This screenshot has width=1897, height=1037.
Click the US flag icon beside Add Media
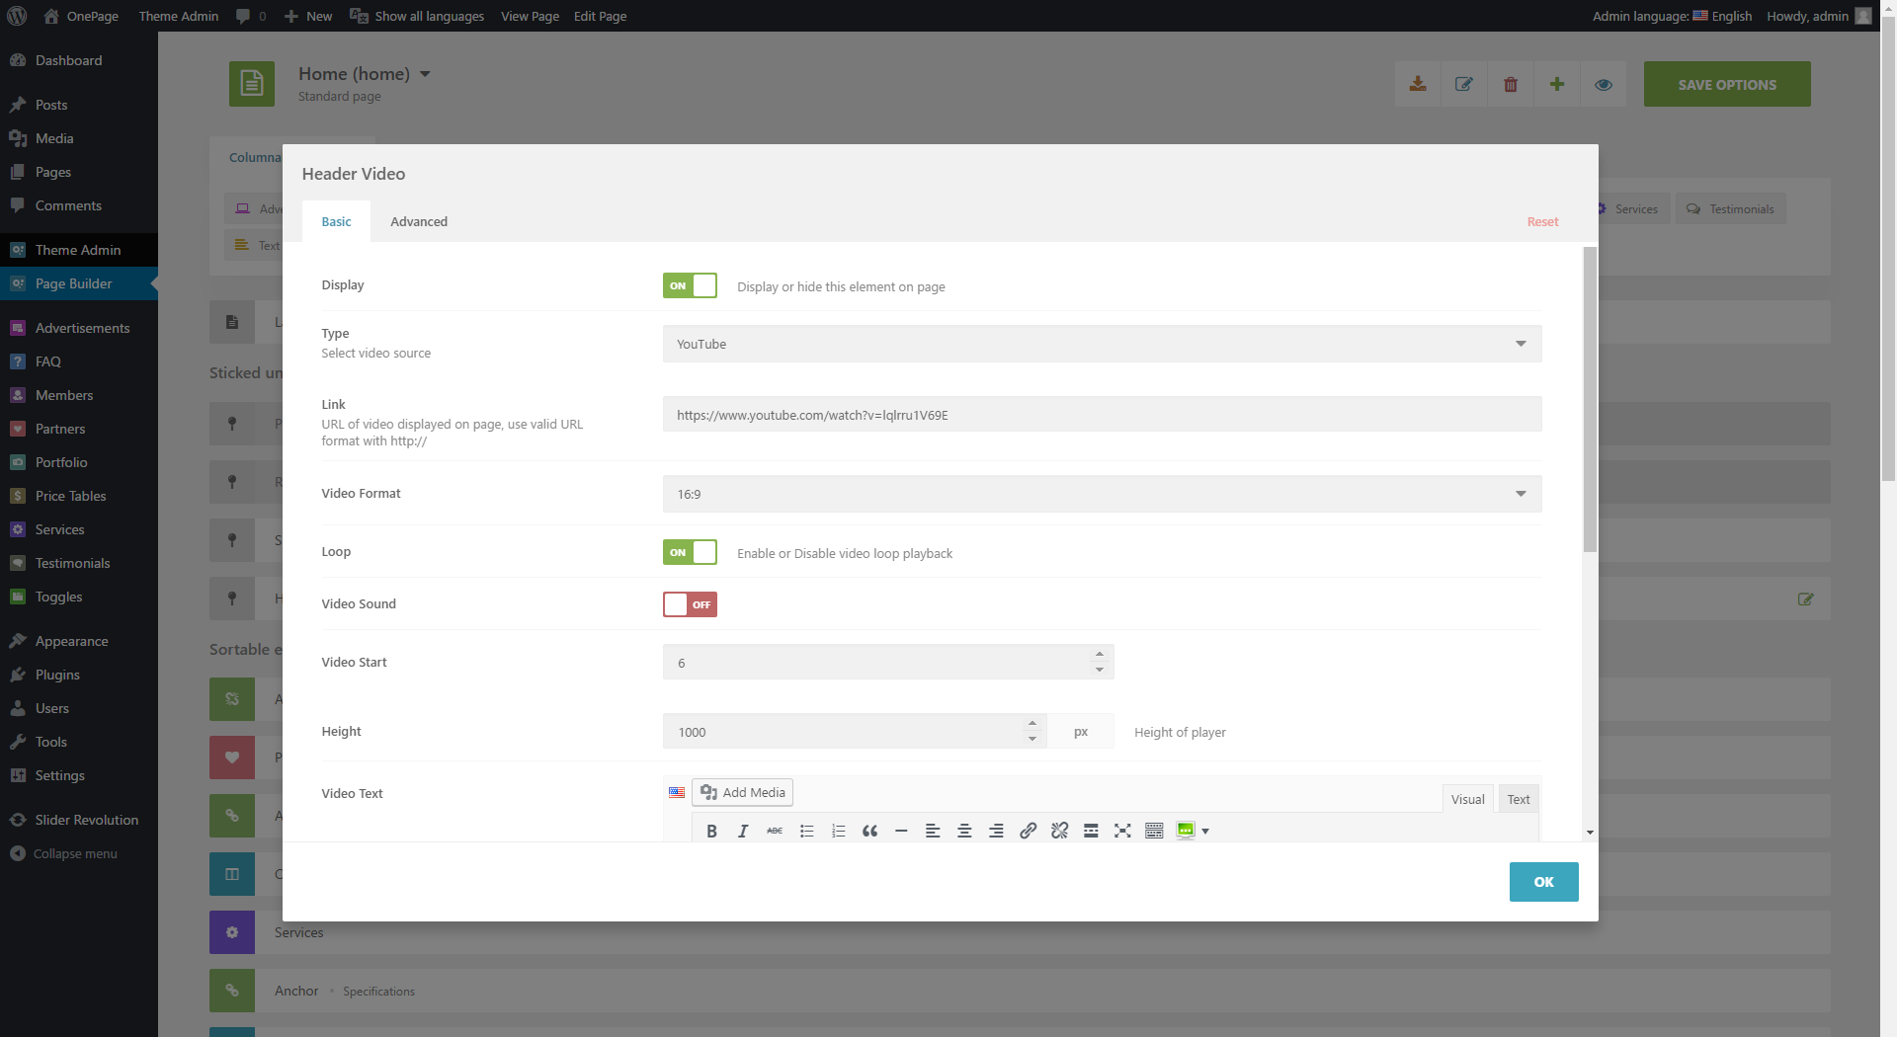677,792
